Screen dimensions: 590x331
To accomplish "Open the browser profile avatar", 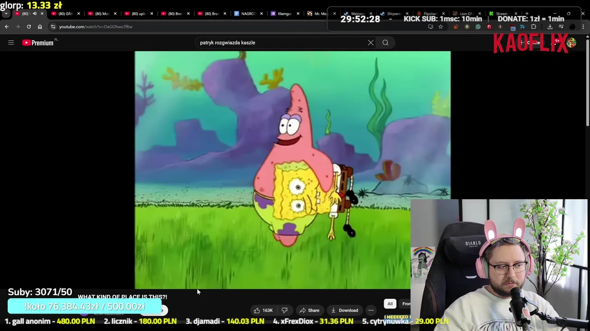I will 572,27.
